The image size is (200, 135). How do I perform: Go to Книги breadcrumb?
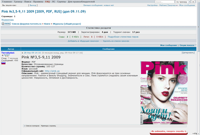(47, 24)
